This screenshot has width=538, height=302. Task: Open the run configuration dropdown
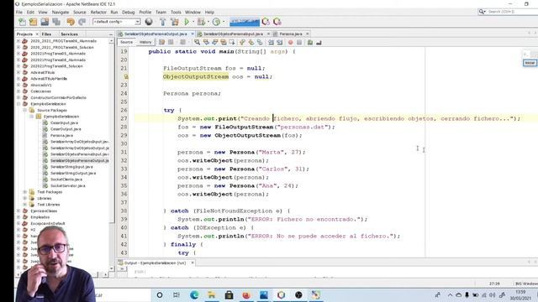116,22
